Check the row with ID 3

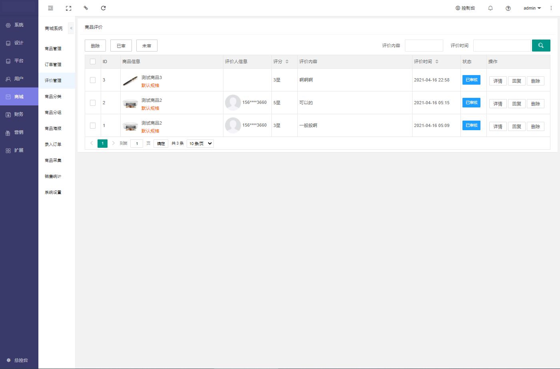(93, 80)
